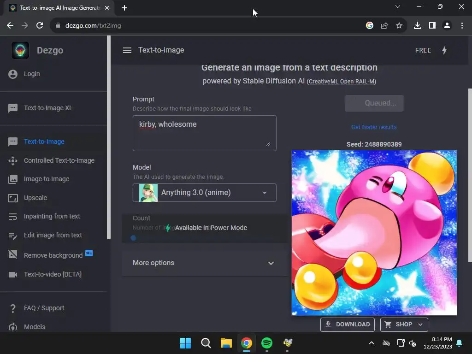Reload the page with refresh icon
472x354 pixels.
click(x=40, y=26)
